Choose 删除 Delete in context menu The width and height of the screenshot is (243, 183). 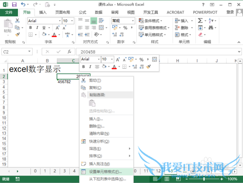coord(106,126)
